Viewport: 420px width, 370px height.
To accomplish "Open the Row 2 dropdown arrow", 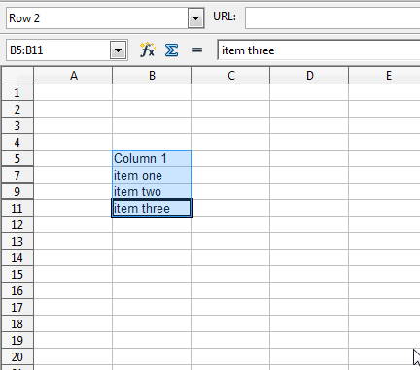I will click(x=195, y=18).
